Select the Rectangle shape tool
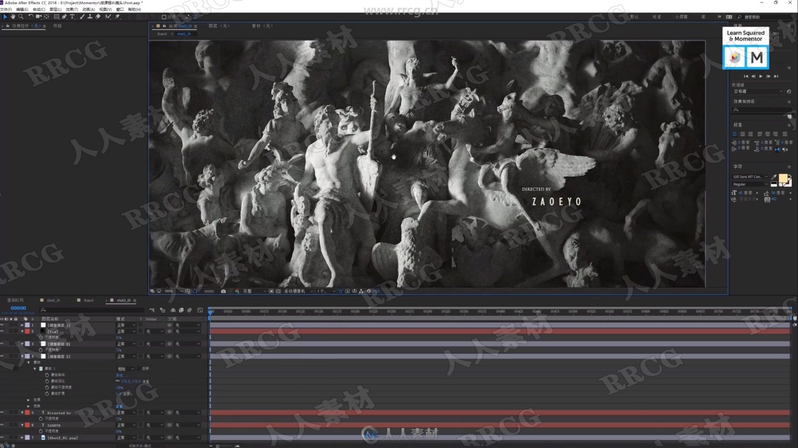Viewport: 798px width, 448px height. point(57,17)
